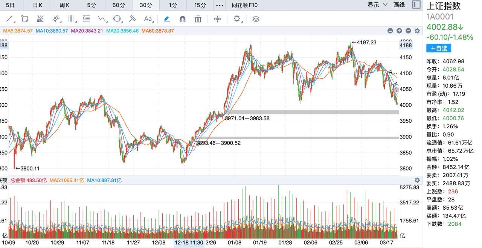Select the fan lines drawing tool
The image size is (482, 248).
click(x=40, y=19)
